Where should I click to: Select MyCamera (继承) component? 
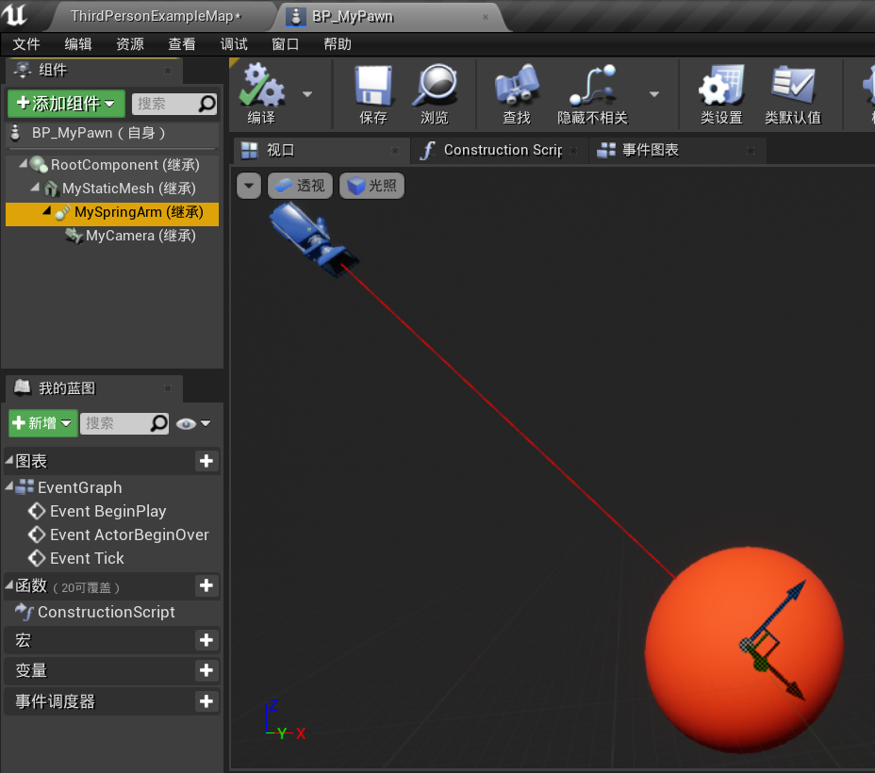(140, 236)
